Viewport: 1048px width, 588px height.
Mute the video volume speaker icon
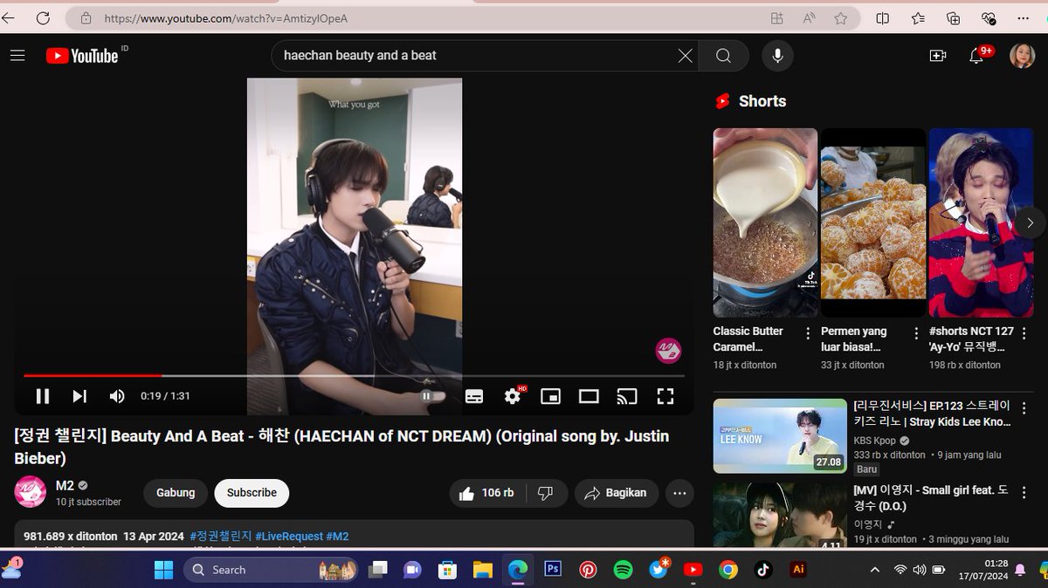point(117,396)
